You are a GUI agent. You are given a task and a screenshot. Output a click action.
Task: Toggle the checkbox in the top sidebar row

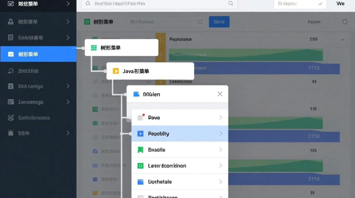click(x=11, y=4)
